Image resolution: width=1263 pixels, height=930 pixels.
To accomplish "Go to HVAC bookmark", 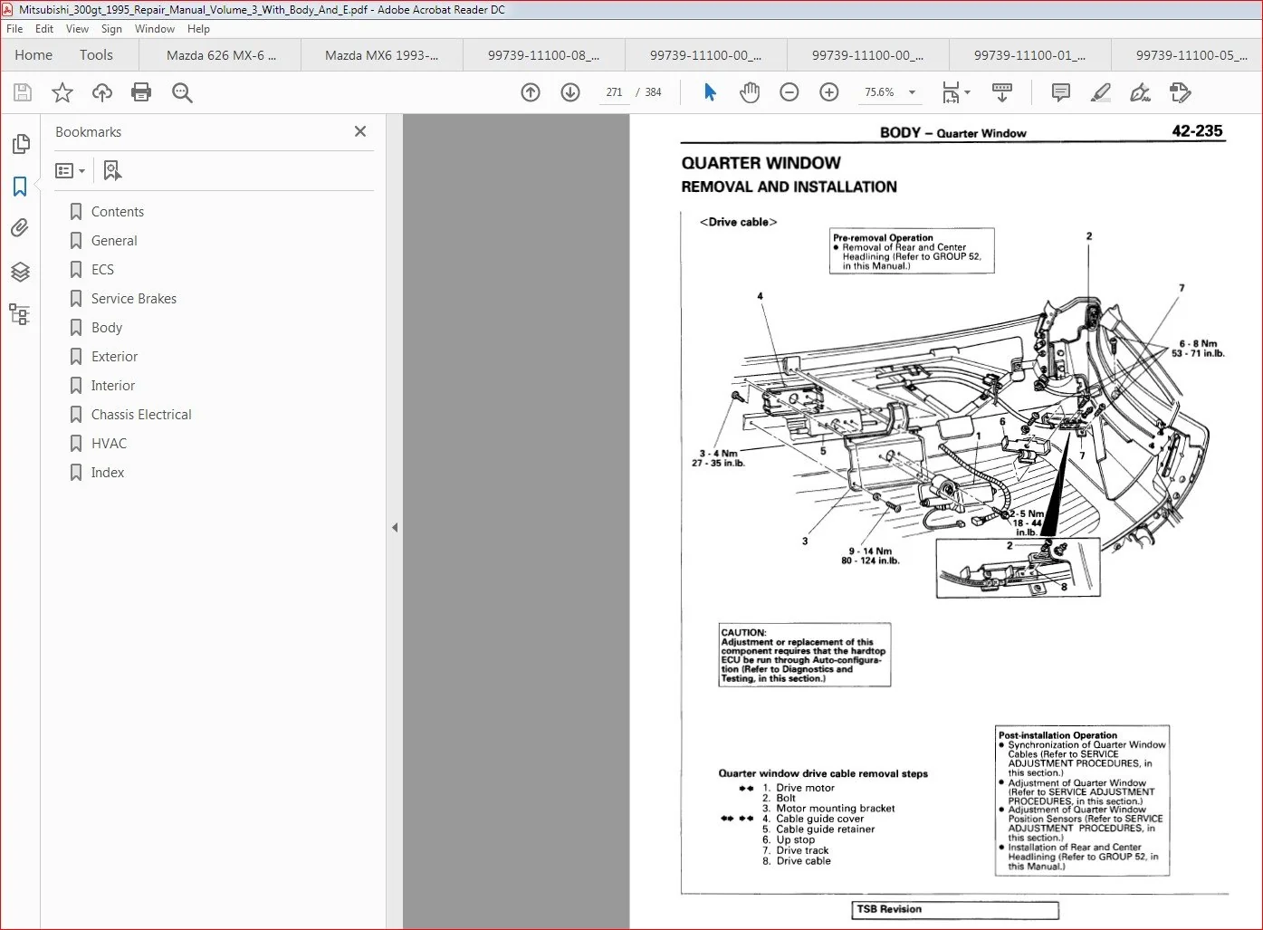I will click(x=109, y=444).
